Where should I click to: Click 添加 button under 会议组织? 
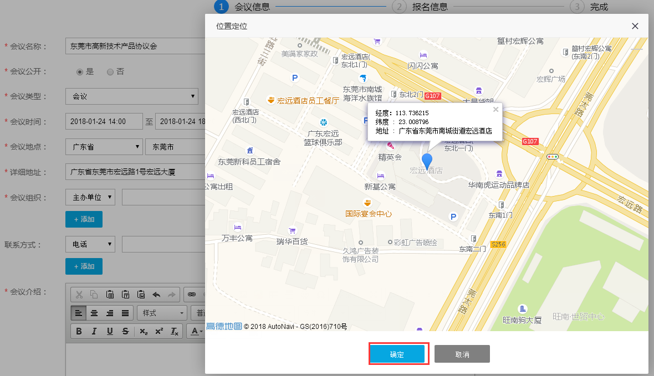(x=84, y=219)
